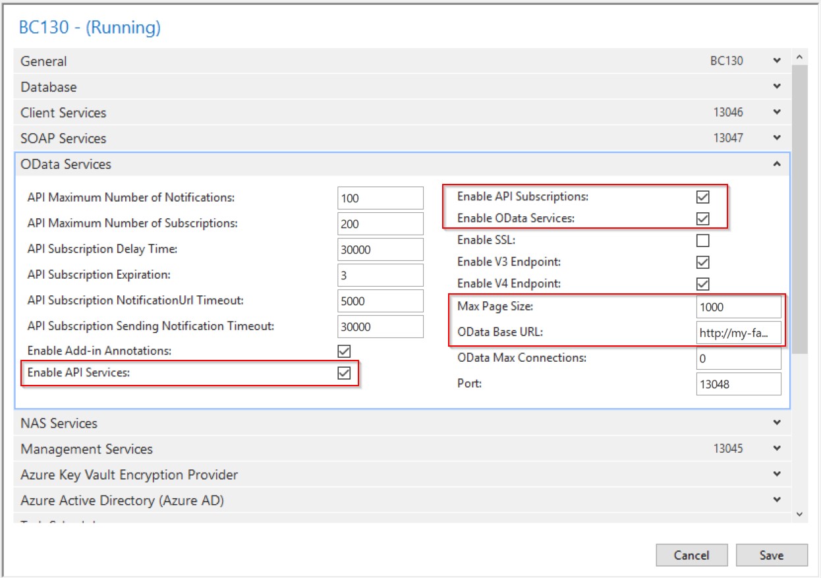The height and width of the screenshot is (578, 821).
Task: Expand Azure Key Vault Encryption Provider section
Action: pyautogui.click(x=777, y=474)
